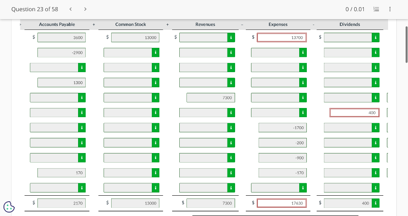
Task: Click Common Stock info icon in the -2900 row
Action: (x=155, y=53)
